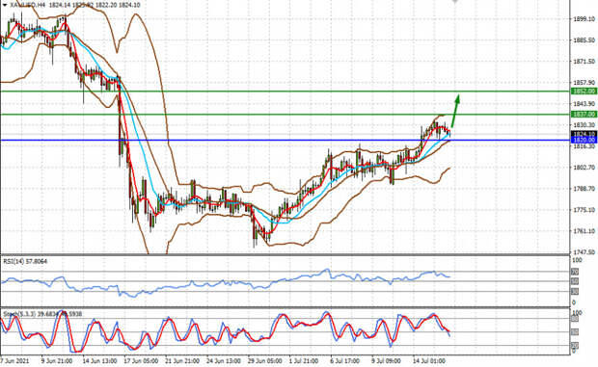Click the 1899.10 price axis label

(584, 18)
